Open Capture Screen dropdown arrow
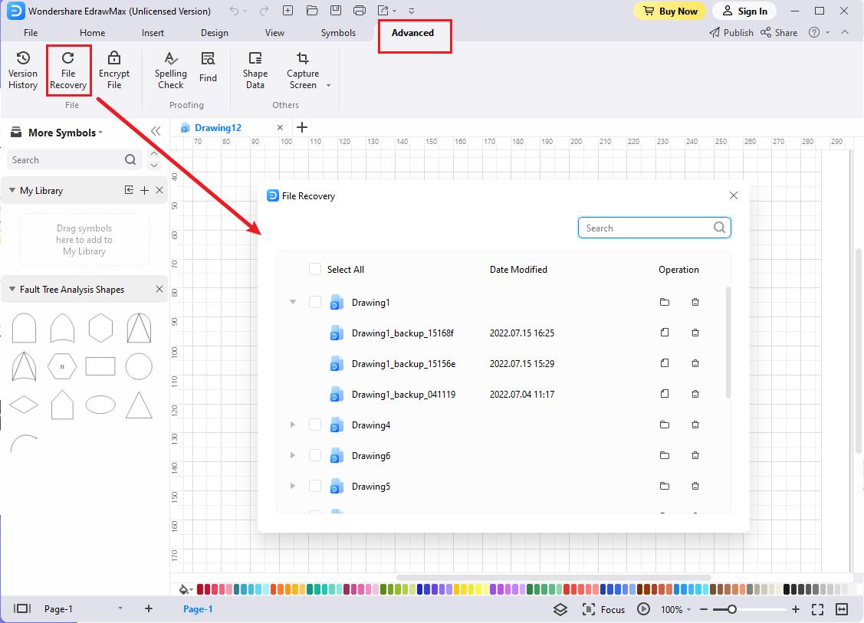 328,85
